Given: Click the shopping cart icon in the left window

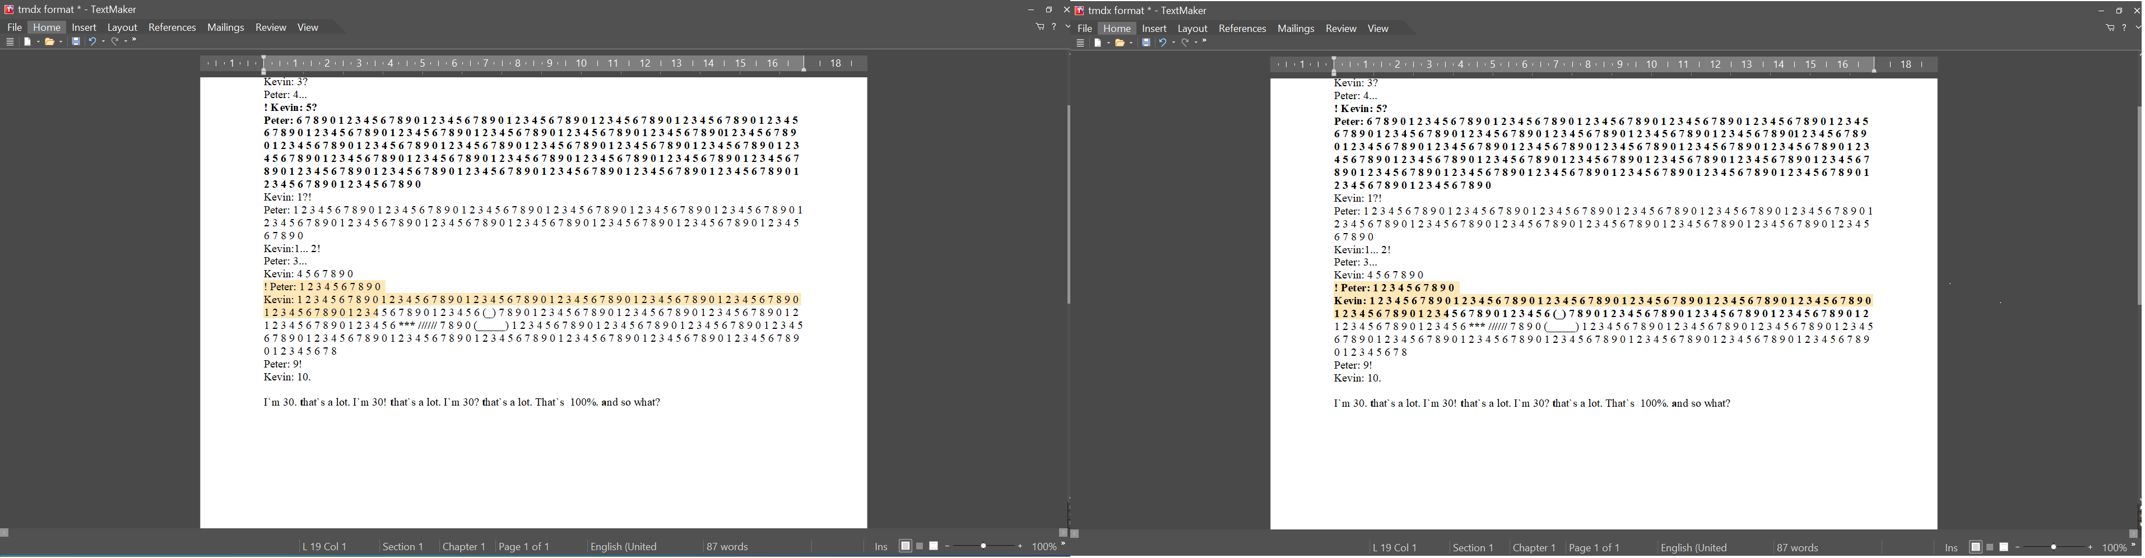Looking at the screenshot, I should click(x=1039, y=27).
